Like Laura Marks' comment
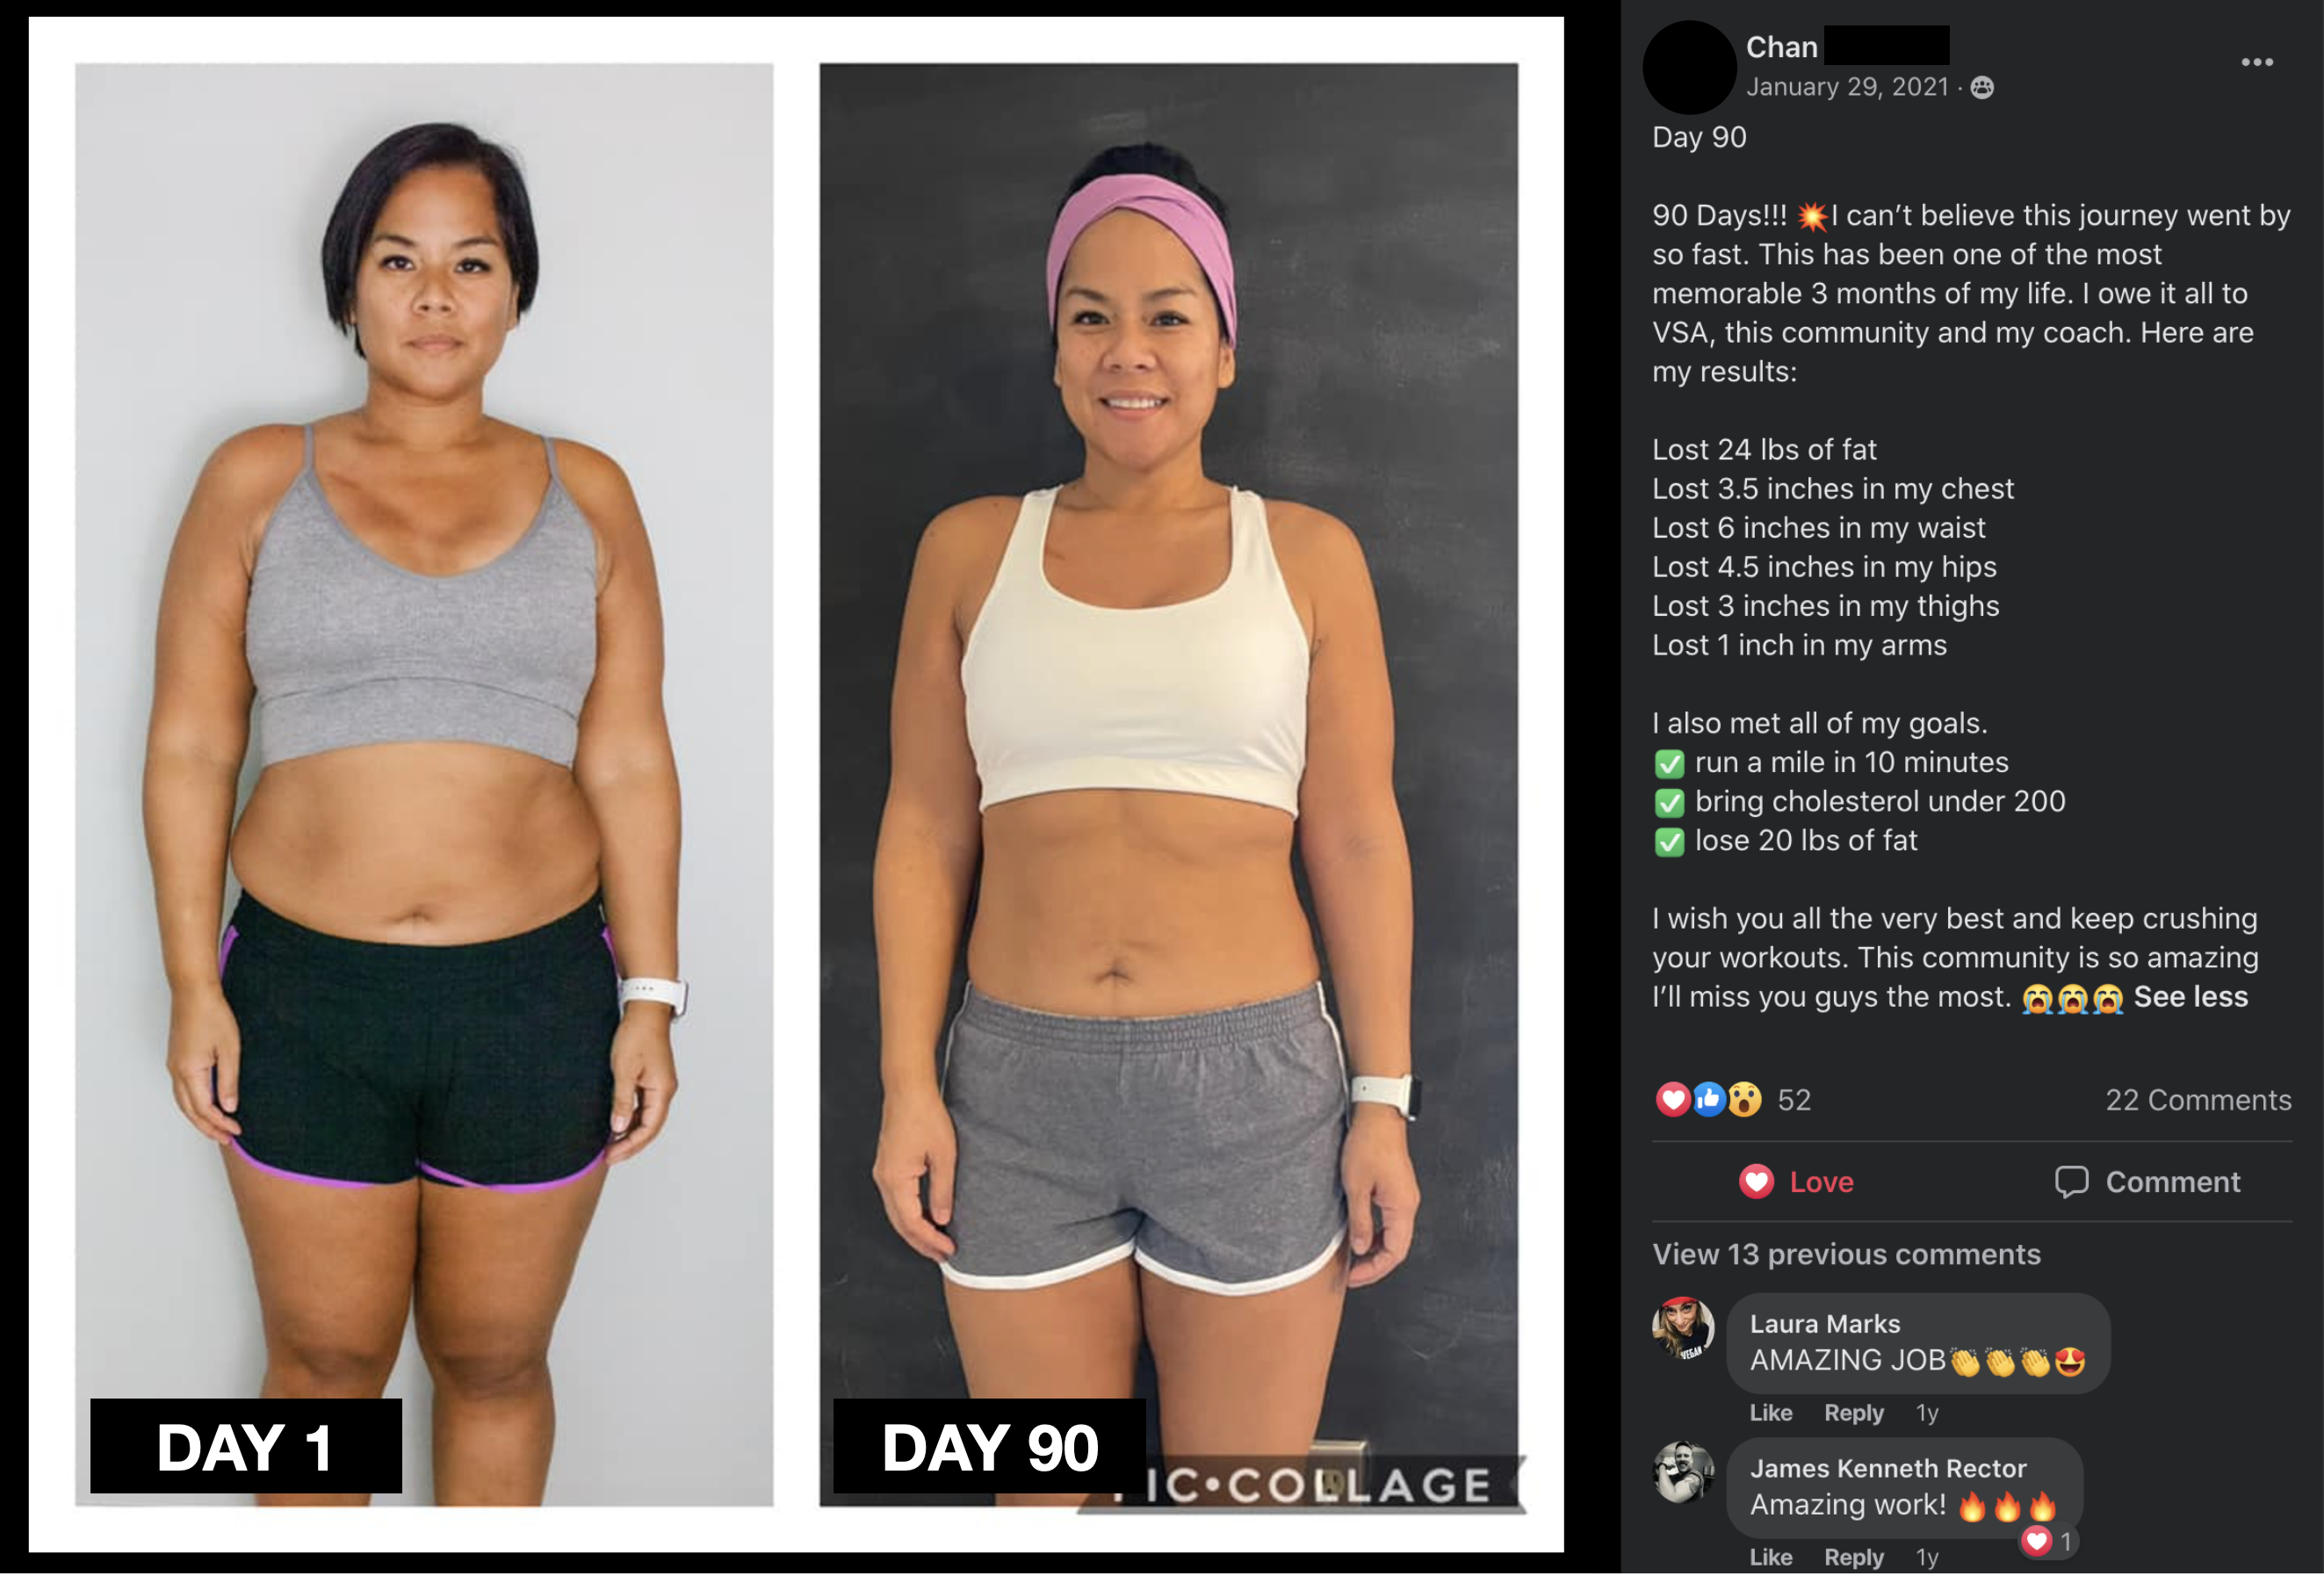 [x=1770, y=1413]
